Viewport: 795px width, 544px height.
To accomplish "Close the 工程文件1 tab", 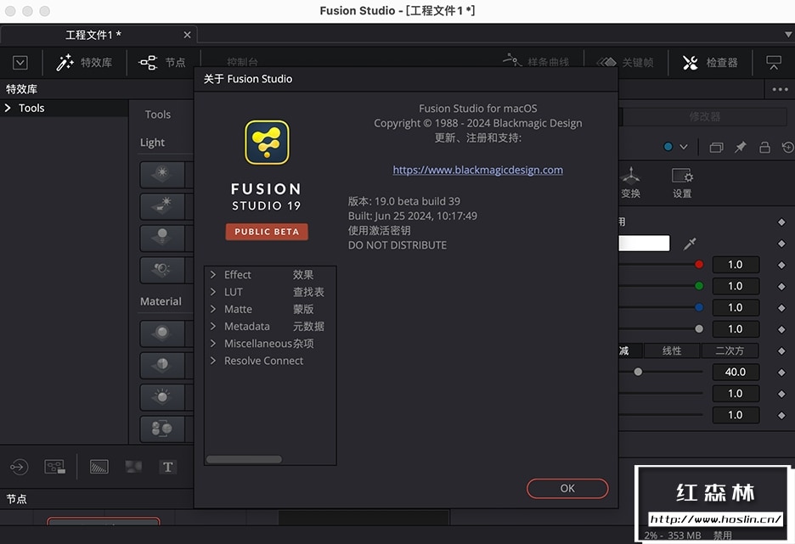I will [187, 35].
